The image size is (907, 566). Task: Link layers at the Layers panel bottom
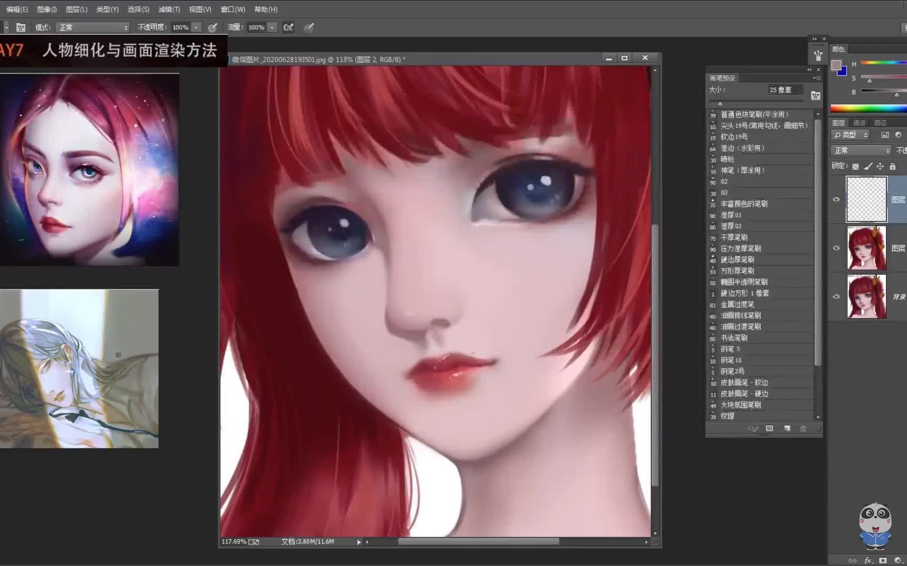point(852,560)
